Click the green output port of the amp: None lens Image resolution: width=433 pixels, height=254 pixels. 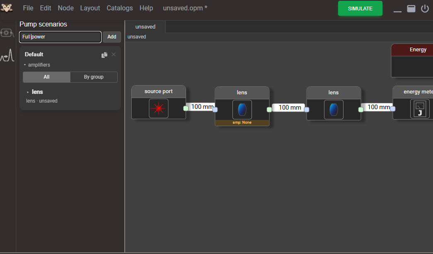(x=269, y=110)
